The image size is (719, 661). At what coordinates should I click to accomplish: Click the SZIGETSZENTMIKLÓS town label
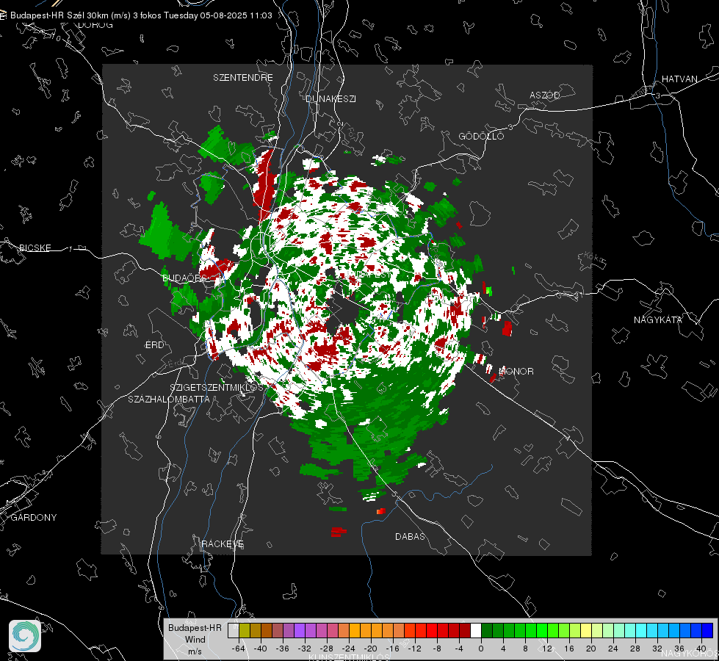pos(217,388)
